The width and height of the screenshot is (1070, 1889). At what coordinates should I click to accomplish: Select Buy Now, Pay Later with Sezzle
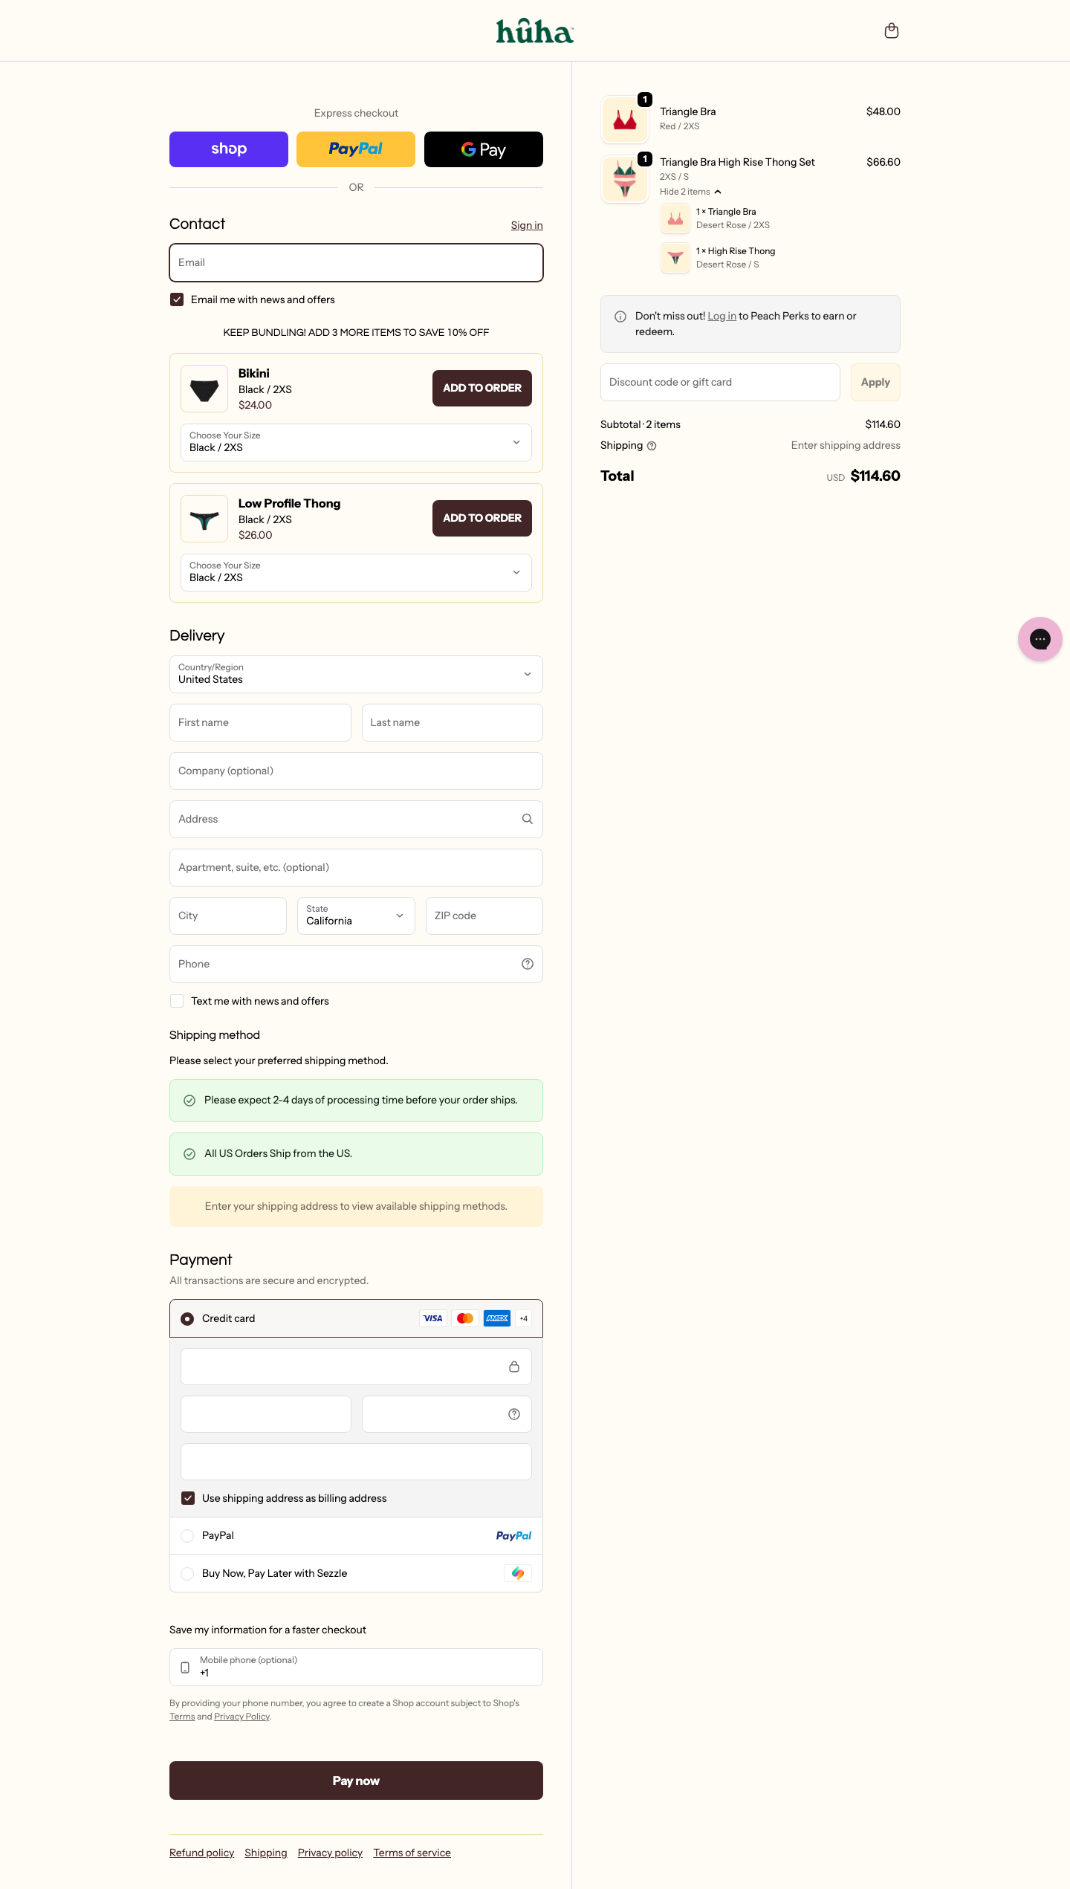[187, 1573]
